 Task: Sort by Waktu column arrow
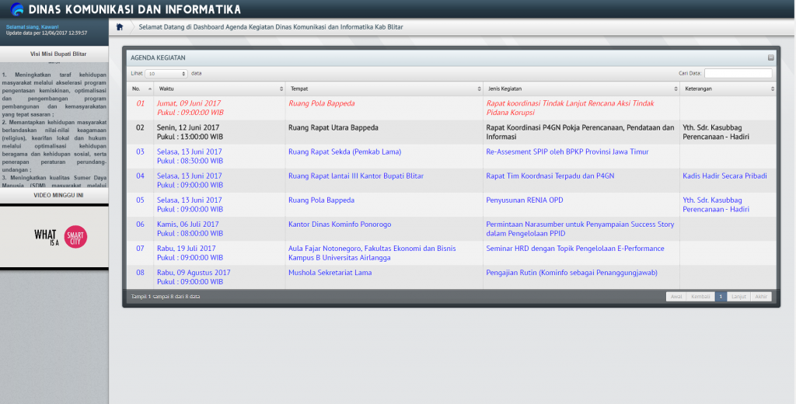281,89
